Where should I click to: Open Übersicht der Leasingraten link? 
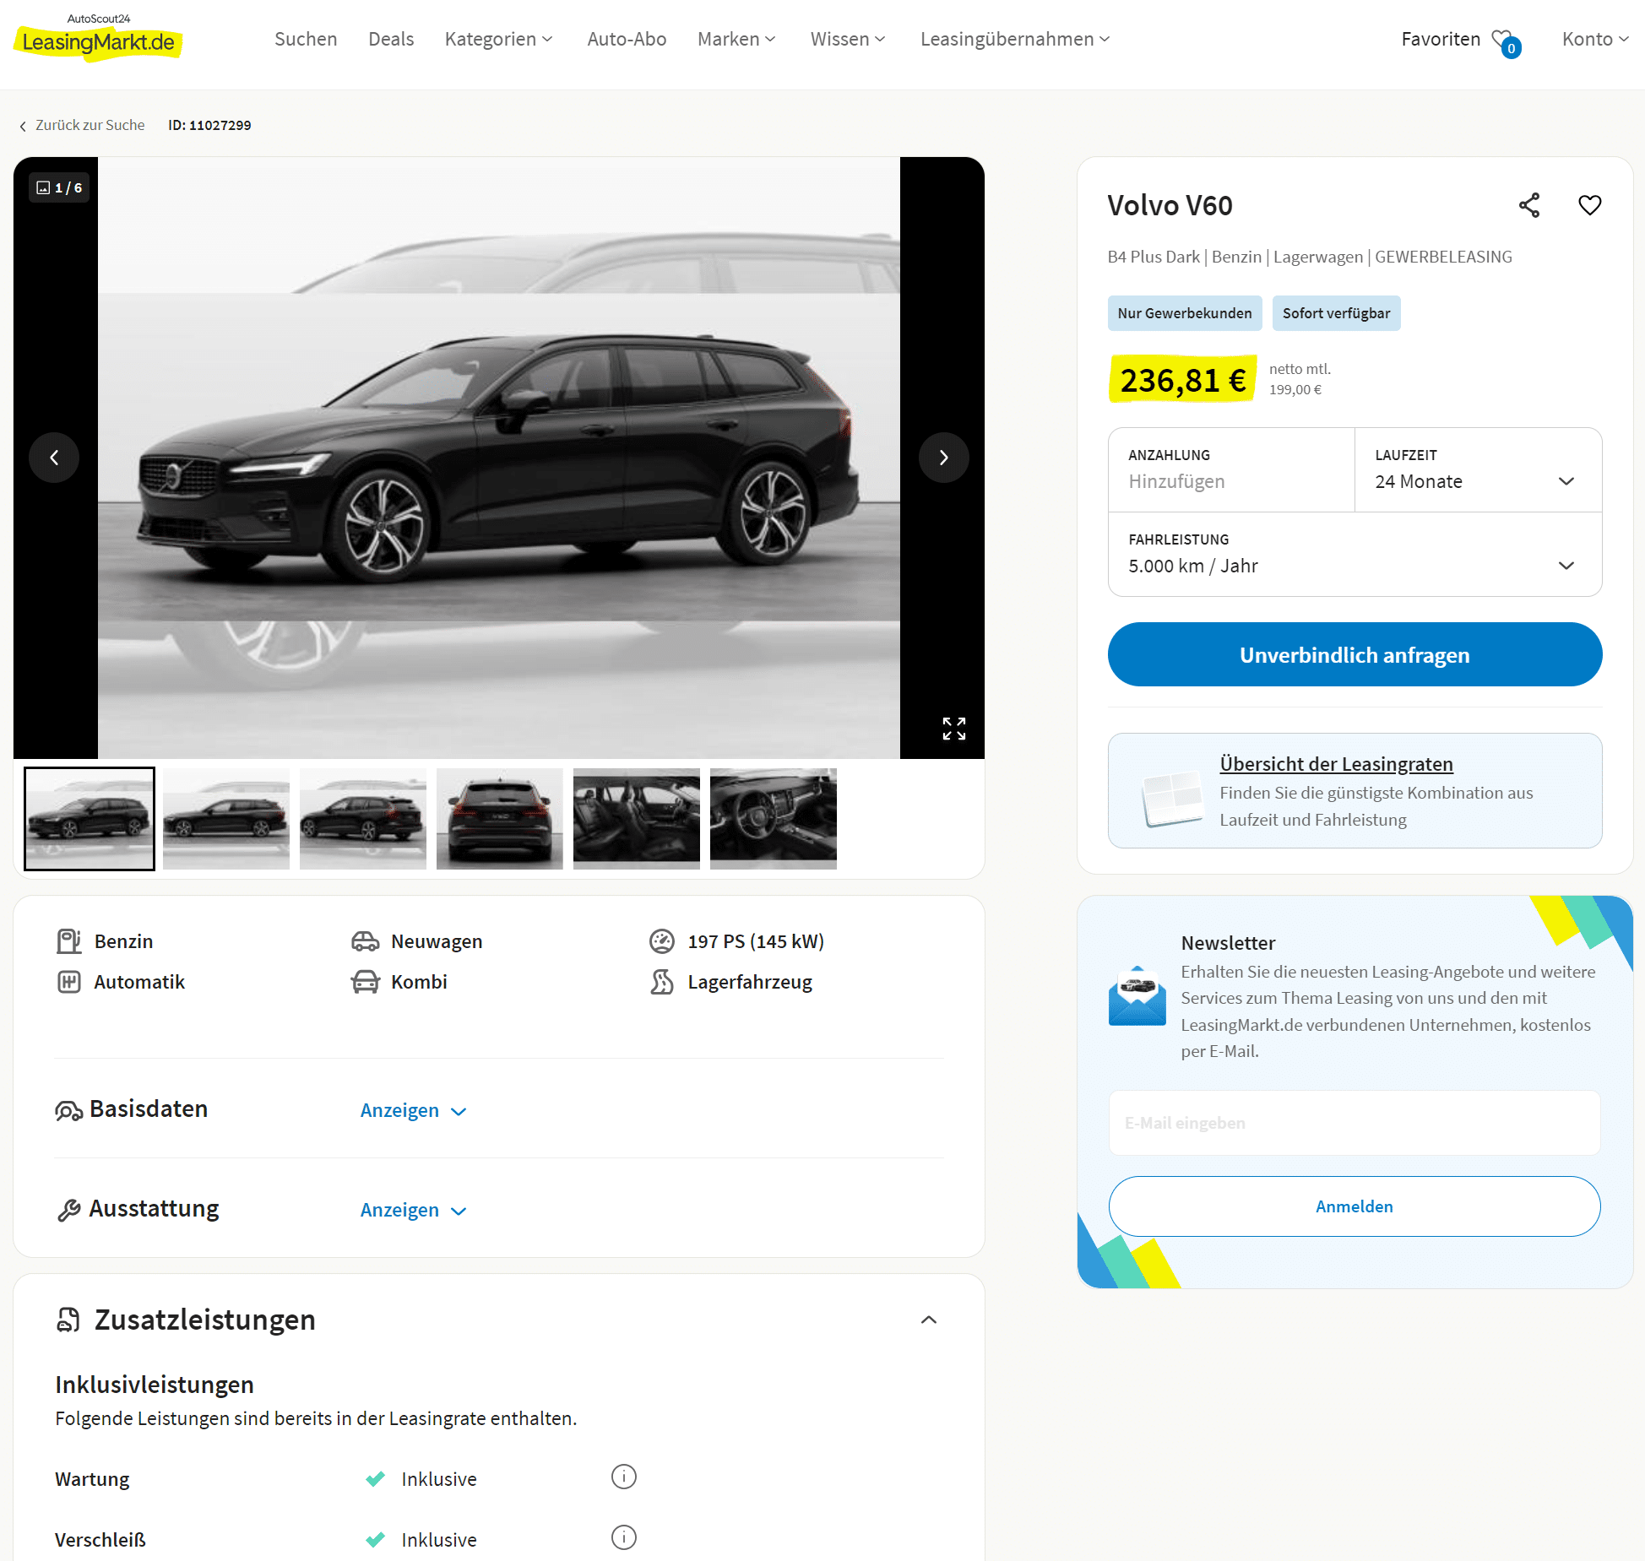[1336, 764]
